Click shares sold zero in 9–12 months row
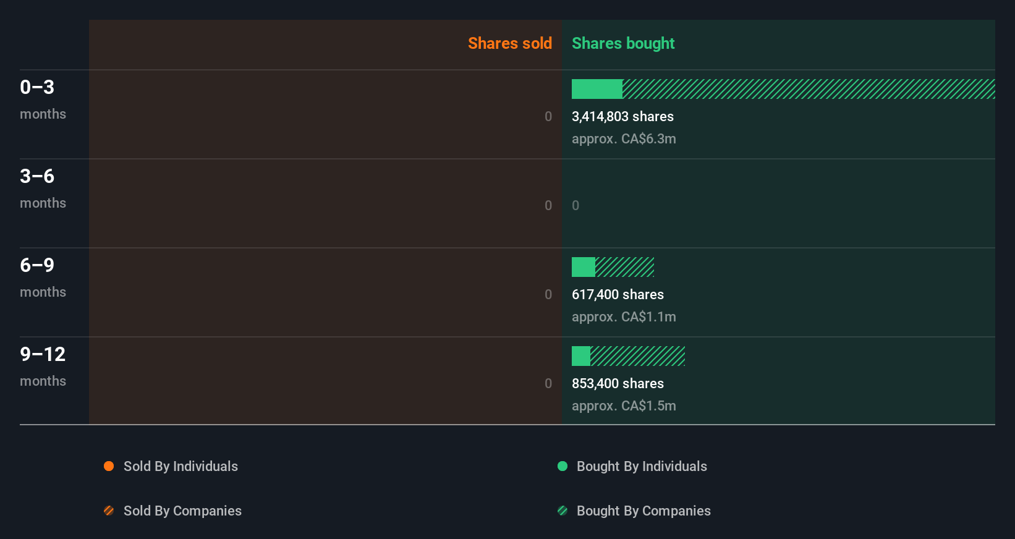 pos(548,383)
